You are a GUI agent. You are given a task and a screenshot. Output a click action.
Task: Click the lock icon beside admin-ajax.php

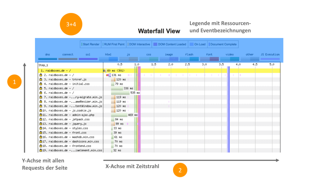pyautogui.click(x=41, y=115)
